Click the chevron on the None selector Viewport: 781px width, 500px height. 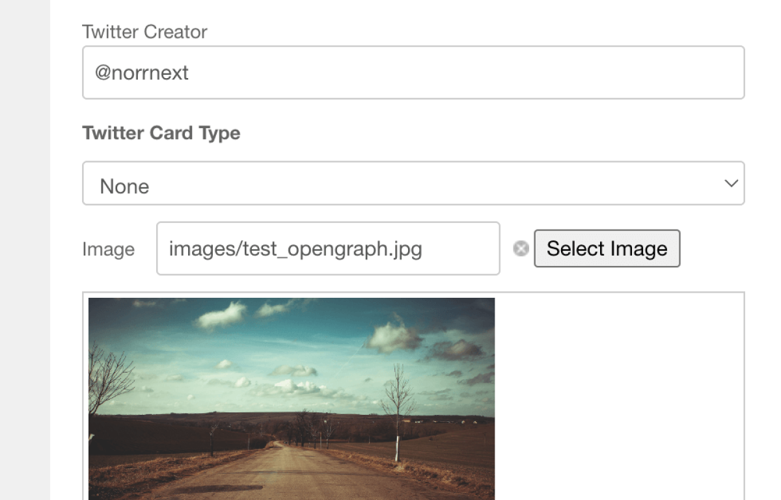click(730, 183)
